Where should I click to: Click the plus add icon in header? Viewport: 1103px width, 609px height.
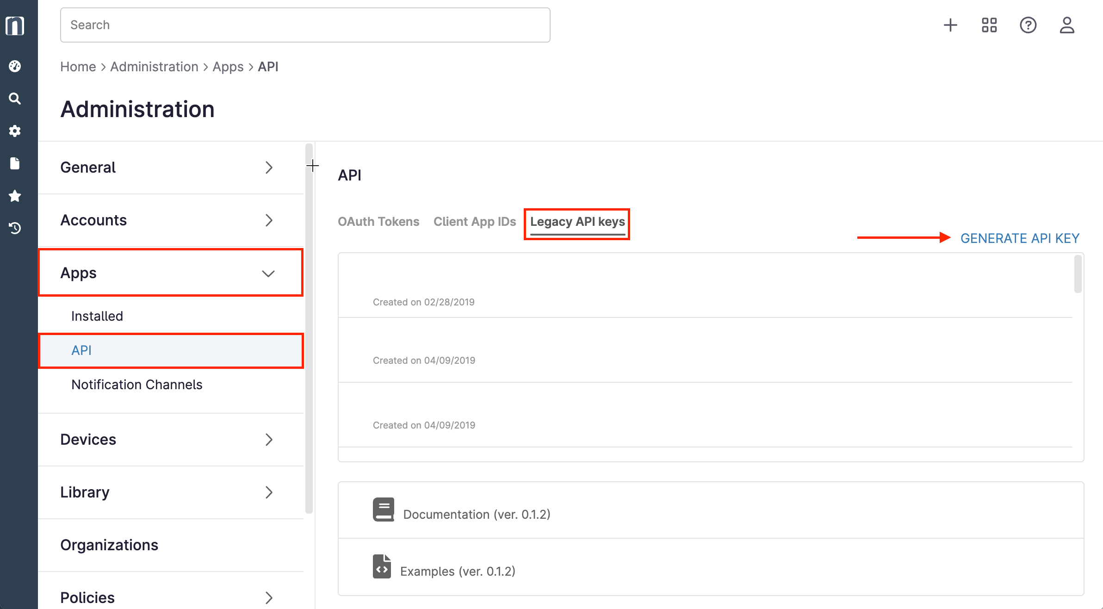pyautogui.click(x=950, y=25)
